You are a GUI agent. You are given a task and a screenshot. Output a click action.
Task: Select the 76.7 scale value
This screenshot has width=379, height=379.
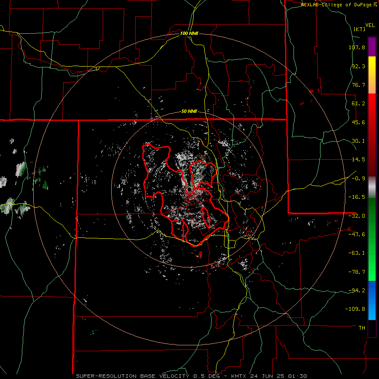coord(358,85)
